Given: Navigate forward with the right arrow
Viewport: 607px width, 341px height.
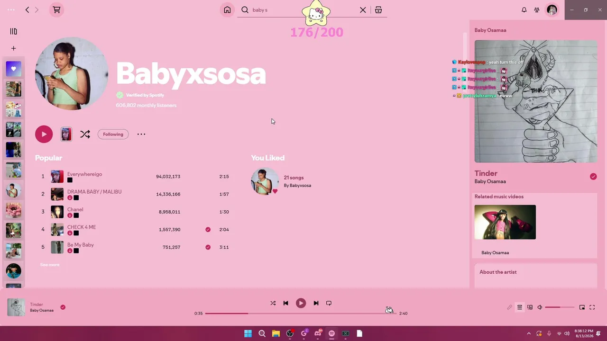Looking at the screenshot, I should pyautogui.click(x=37, y=10).
